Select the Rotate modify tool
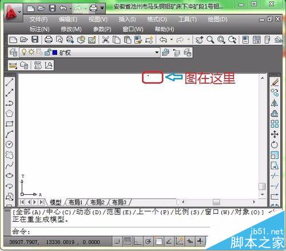 click(x=275, y=145)
